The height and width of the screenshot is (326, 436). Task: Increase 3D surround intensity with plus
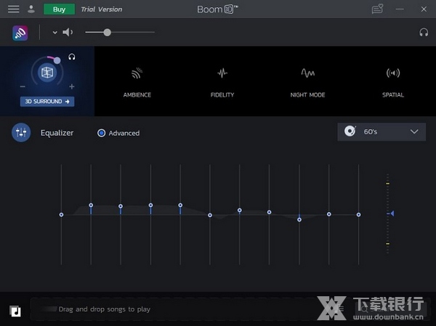(x=72, y=87)
